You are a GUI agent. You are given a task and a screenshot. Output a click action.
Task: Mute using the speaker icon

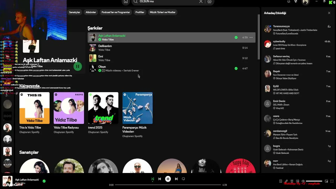(303, 181)
